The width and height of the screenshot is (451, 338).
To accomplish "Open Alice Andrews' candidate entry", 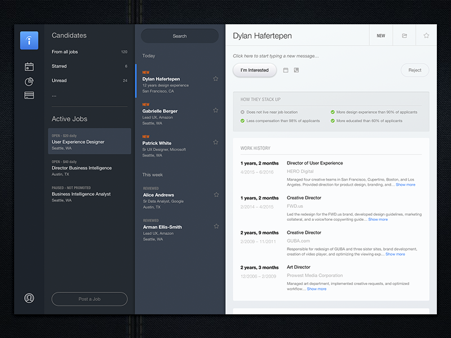I will pos(180,198).
